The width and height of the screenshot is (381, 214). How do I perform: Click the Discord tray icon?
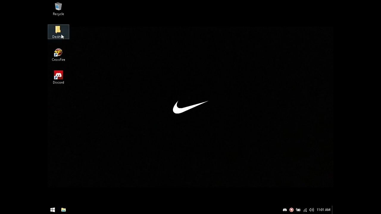tap(285, 210)
